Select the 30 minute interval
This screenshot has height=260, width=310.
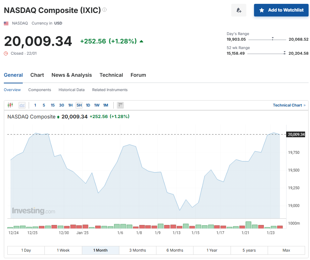[x=62, y=105]
